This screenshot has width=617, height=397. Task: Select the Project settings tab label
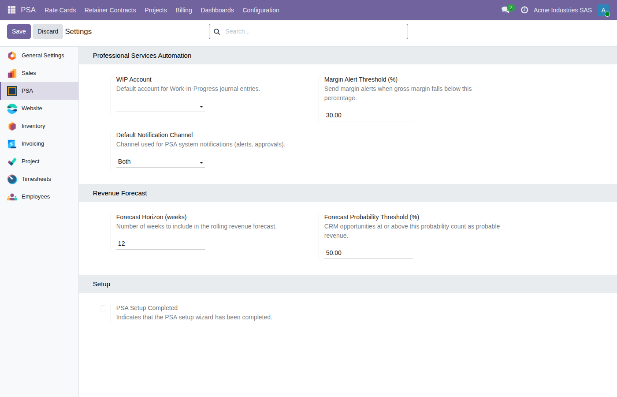(x=30, y=161)
